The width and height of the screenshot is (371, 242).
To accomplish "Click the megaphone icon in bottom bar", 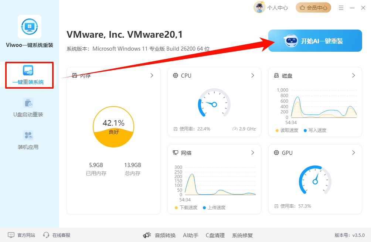I will [147, 235].
